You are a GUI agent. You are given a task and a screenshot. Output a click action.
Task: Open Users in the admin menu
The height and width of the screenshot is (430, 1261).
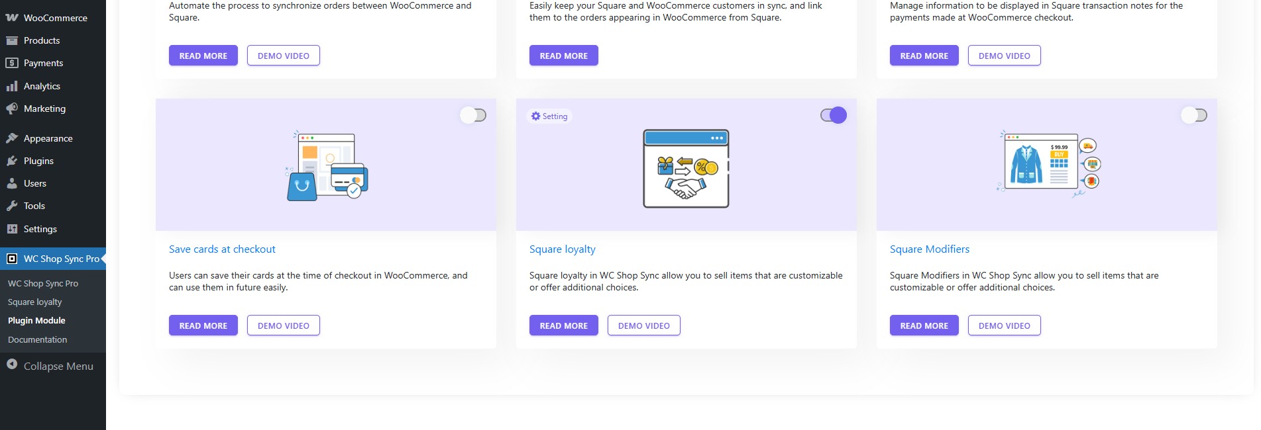pos(34,183)
